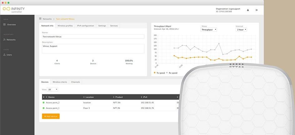Viewport: 295px width, 135px height.
Task: Switch to the Wireless profiles tab
Action: (65, 26)
